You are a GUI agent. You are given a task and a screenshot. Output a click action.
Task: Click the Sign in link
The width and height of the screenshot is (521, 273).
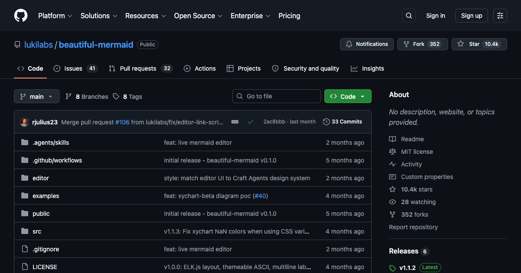tap(435, 16)
